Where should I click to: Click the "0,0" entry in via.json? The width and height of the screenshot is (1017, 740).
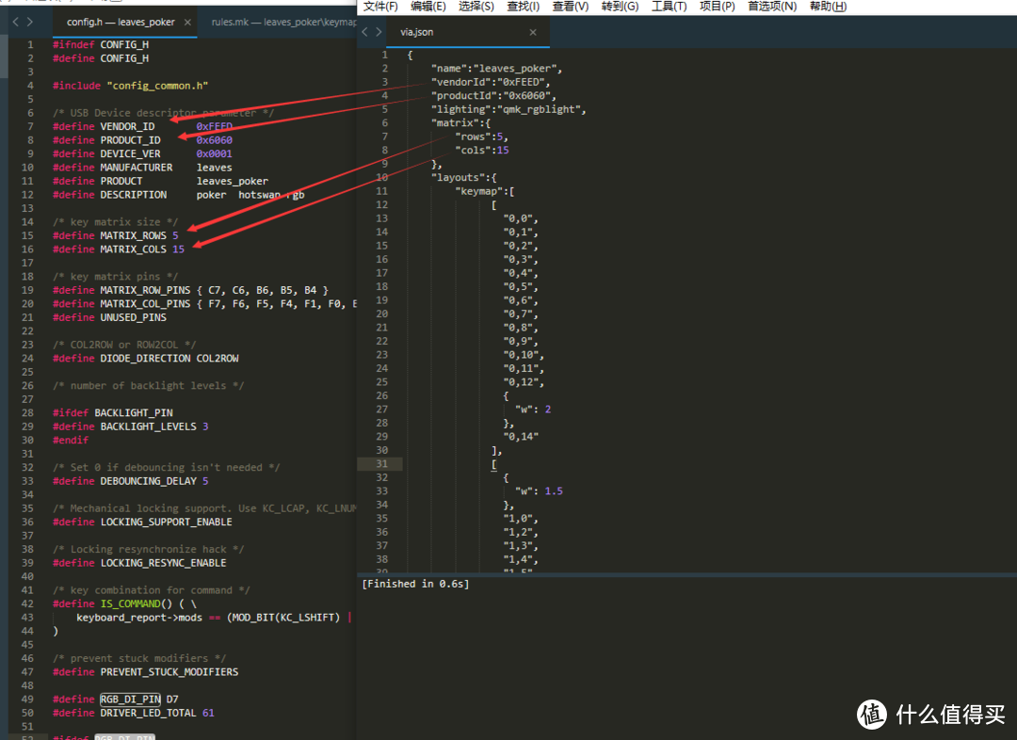[520, 217]
